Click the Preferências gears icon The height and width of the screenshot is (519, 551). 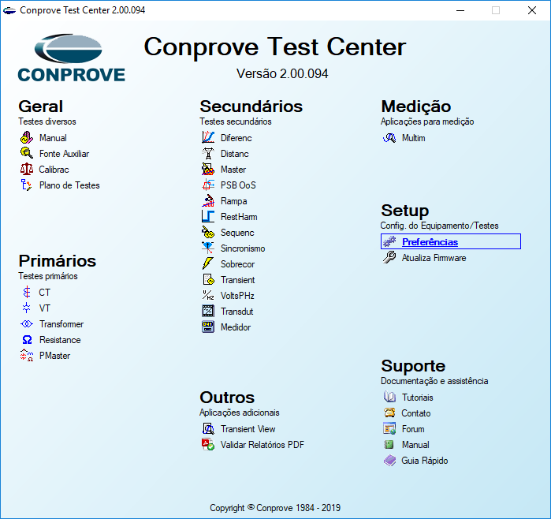pos(389,241)
